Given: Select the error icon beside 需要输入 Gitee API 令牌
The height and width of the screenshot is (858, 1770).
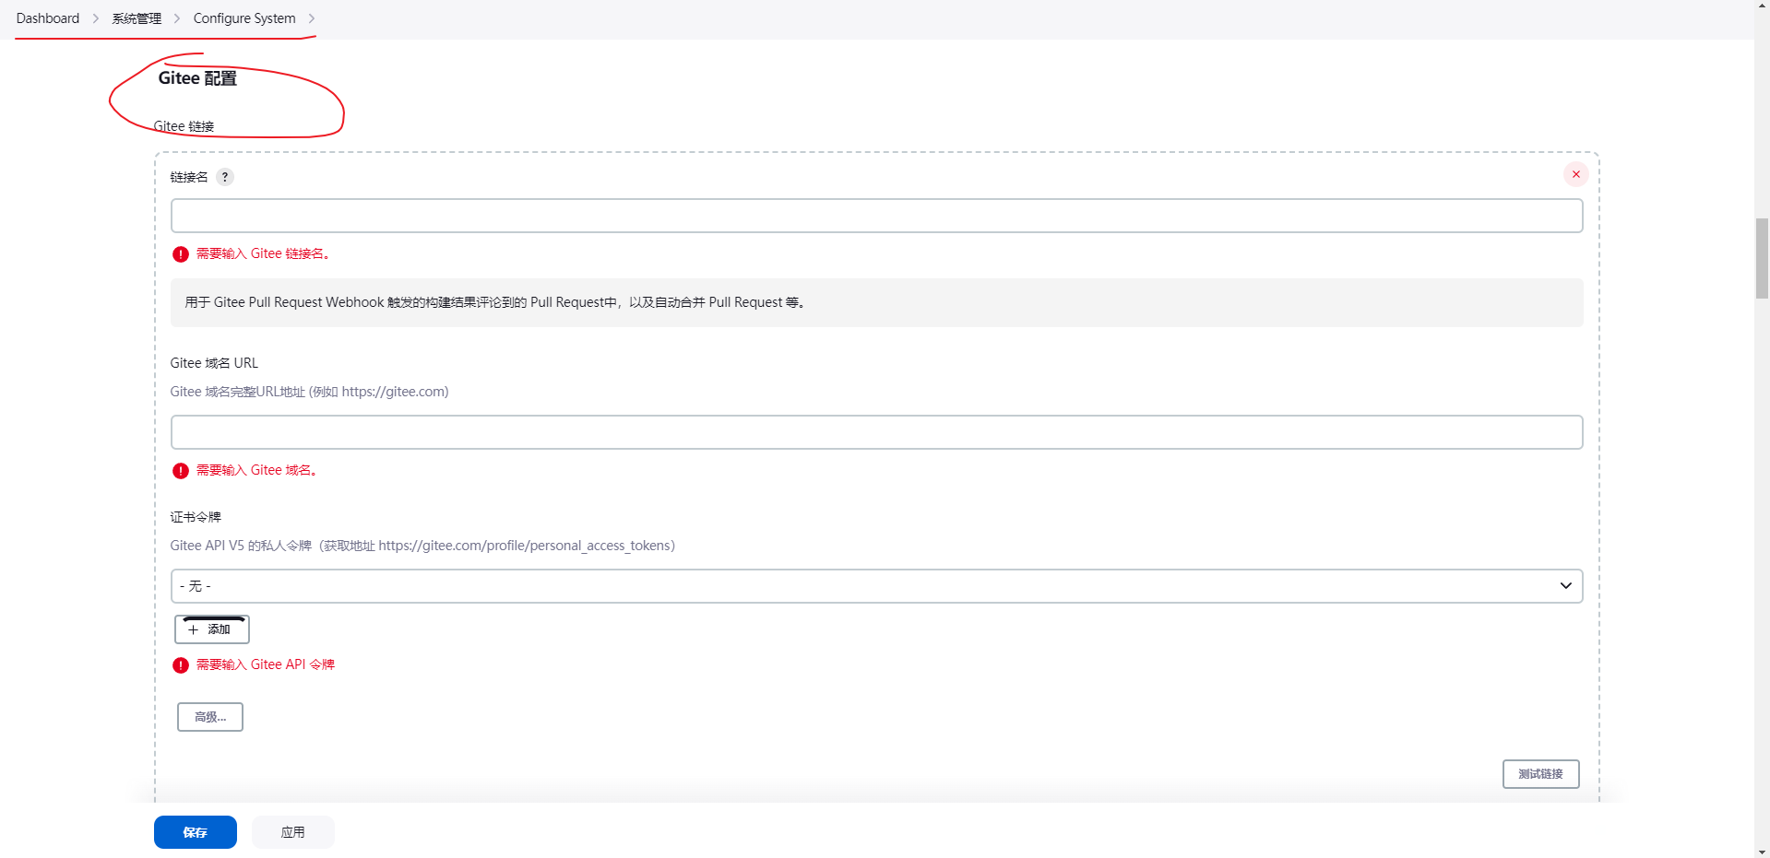Looking at the screenshot, I should pyautogui.click(x=181, y=665).
